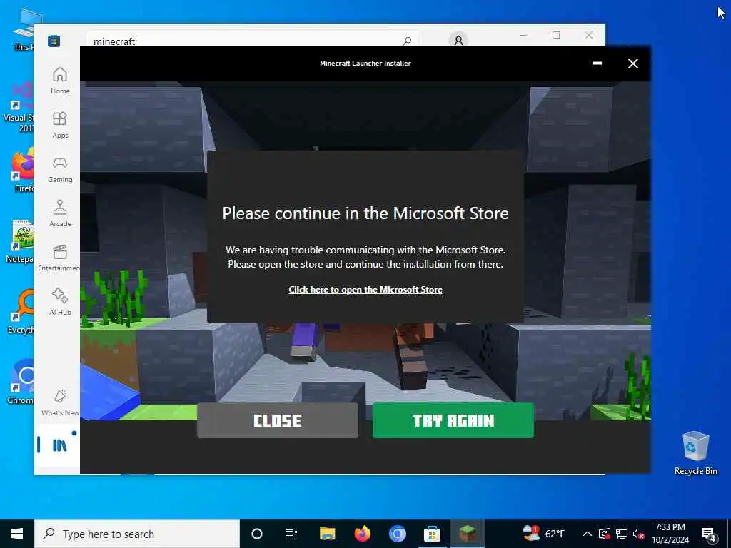Switch to Minecraft installer taskbar icon
This screenshot has width=731, height=548.
pos(467,534)
